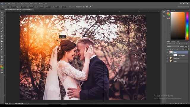
Task: Select the Clone Stamp tool
Action: [2, 34]
